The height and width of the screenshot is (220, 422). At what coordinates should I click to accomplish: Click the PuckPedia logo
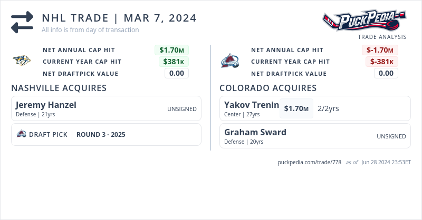pyautogui.click(x=365, y=20)
